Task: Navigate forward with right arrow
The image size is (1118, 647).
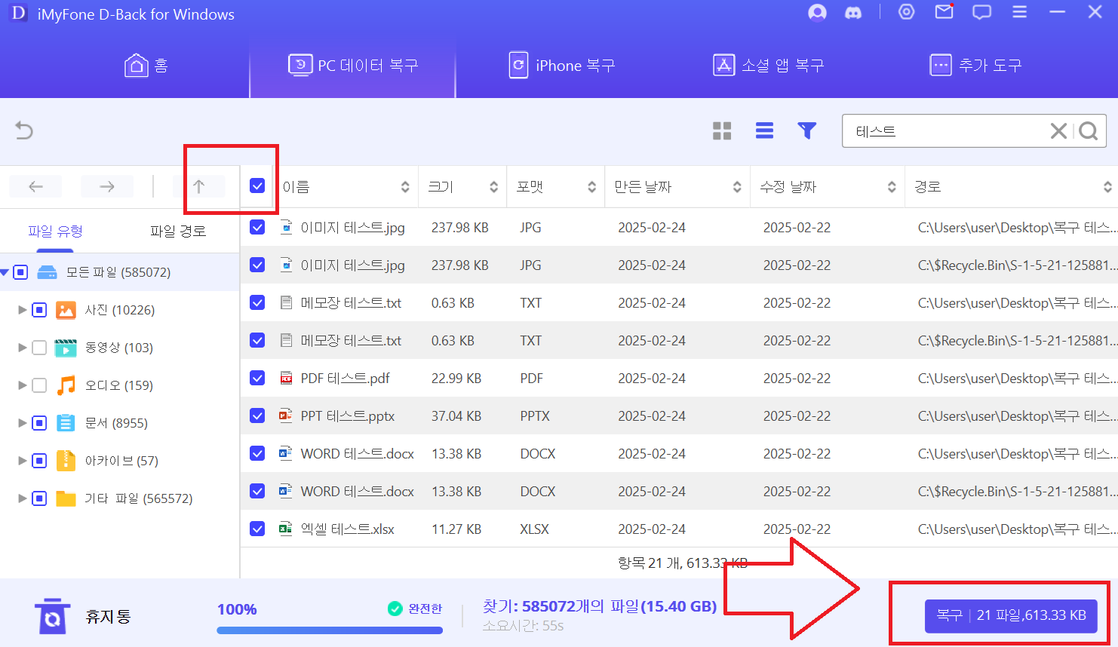Action: (107, 186)
